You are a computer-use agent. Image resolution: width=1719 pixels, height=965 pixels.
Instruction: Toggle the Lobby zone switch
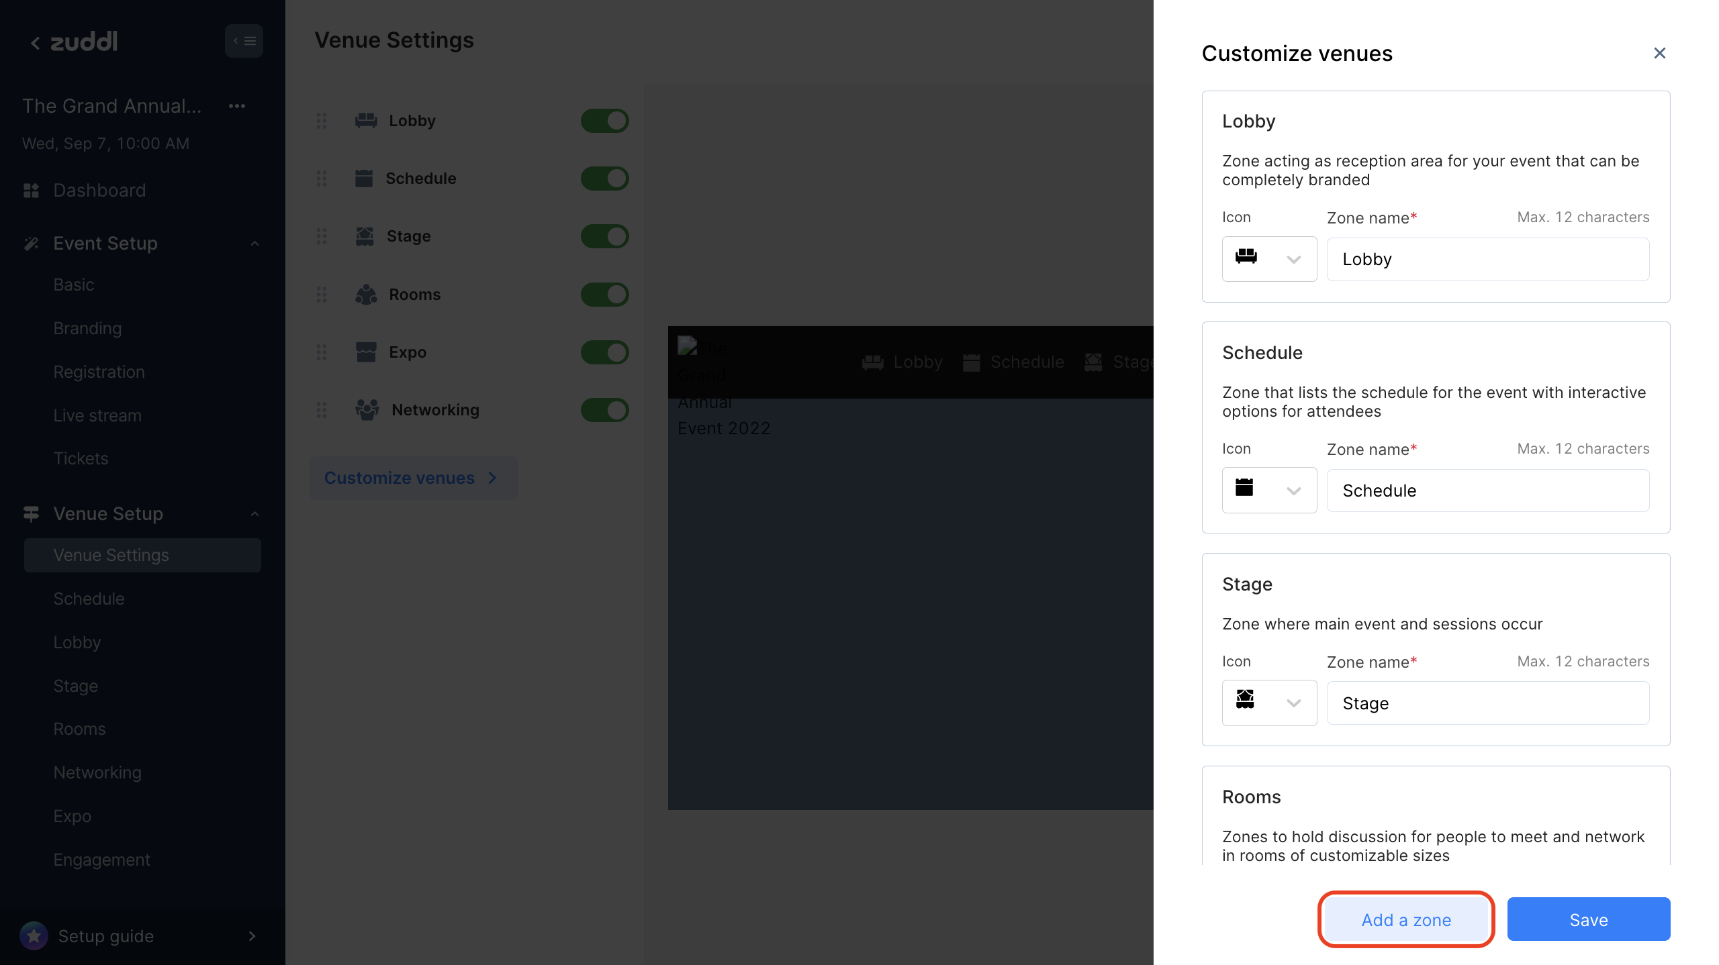pos(604,121)
